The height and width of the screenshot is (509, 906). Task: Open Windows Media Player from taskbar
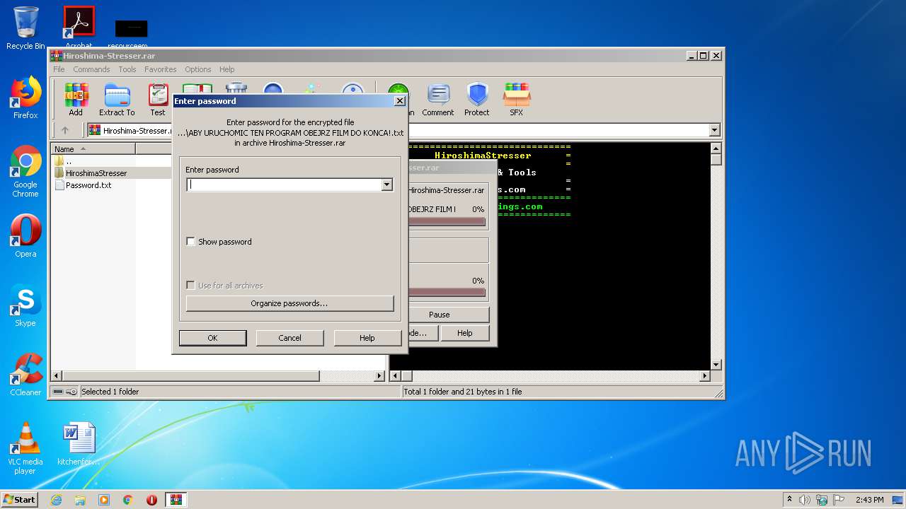click(104, 500)
